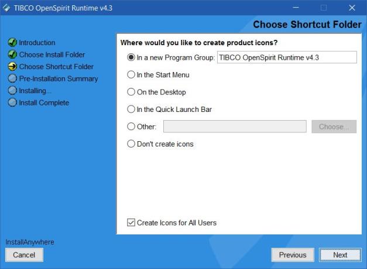The height and width of the screenshot is (269, 367).
Task: Click the Choose... browse button
Action: 334,127
